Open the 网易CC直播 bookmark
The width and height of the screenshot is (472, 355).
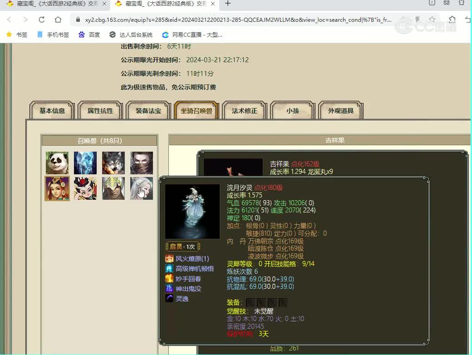click(192, 35)
